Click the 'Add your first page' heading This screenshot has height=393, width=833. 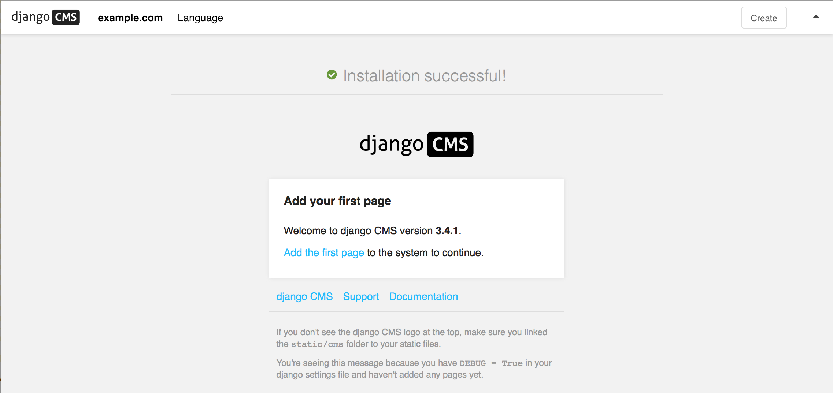point(337,201)
